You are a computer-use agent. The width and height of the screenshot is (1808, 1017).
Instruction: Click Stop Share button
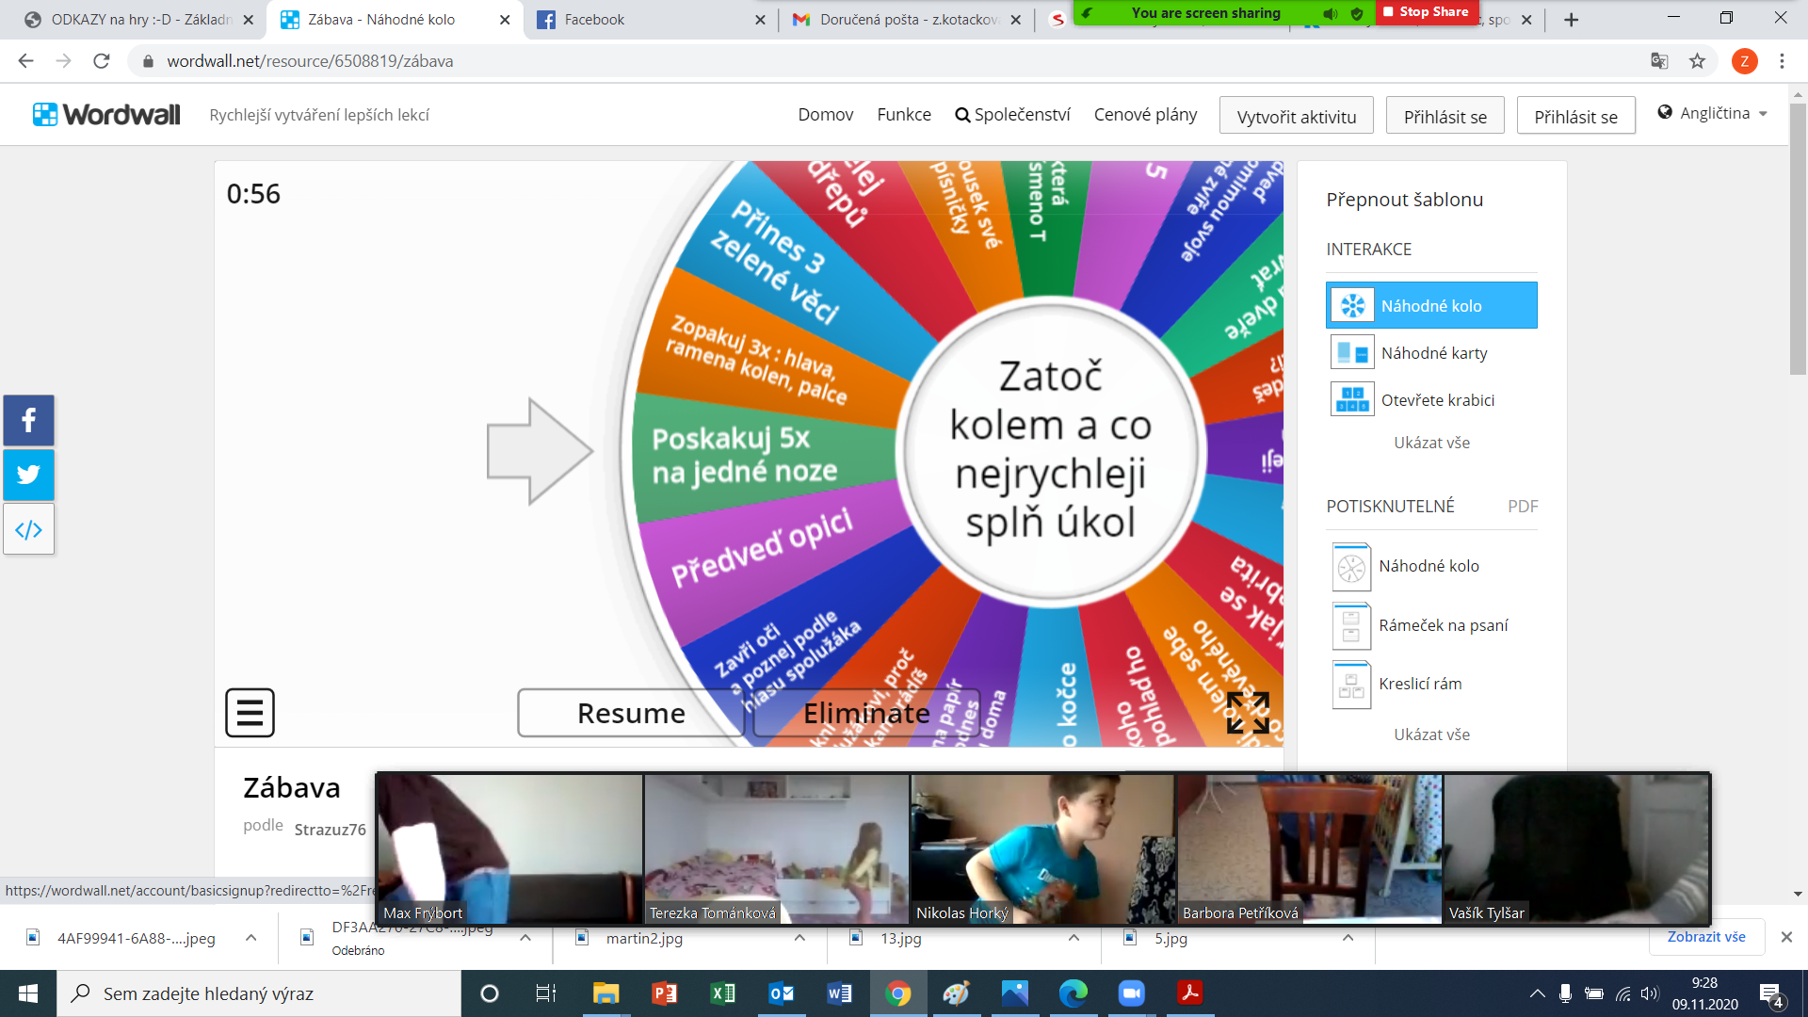[x=1426, y=12]
